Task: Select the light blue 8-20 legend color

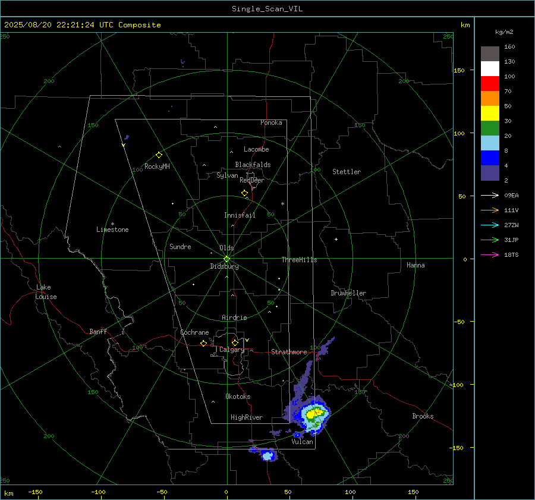Action: click(x=490, y=143)
